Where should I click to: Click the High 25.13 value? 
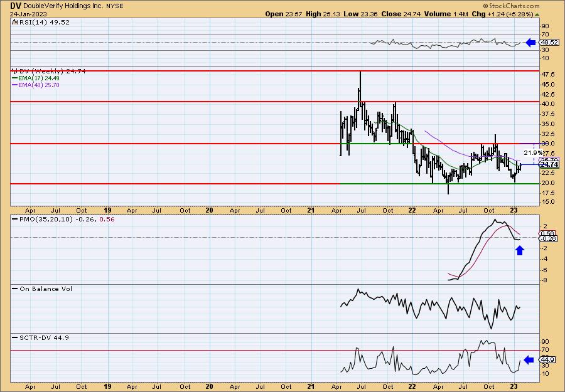[323, 14]
